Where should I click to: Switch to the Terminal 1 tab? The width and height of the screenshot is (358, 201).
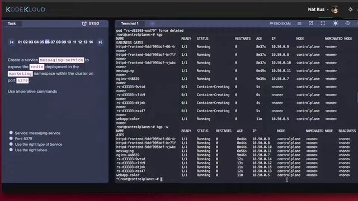pos(130,23)
